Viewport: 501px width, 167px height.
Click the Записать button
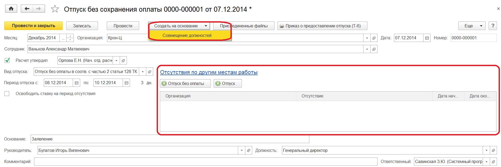(x=82, y=26)
